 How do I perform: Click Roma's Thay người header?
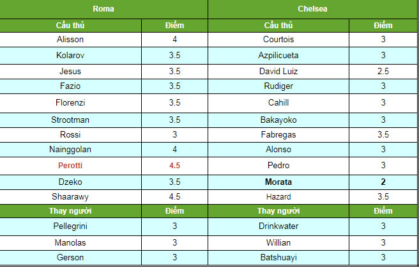click(x=70, y=211)
